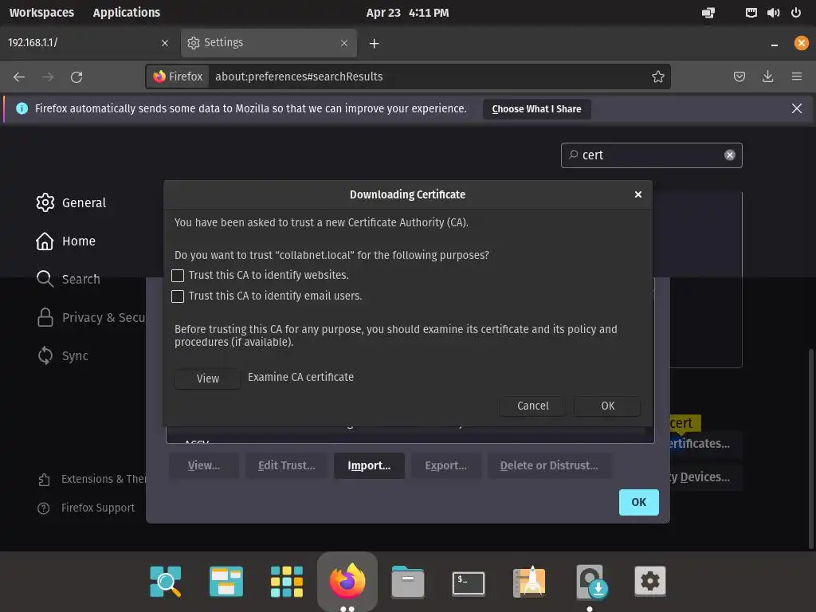This screenshot has width=816, height=612.
Task: Click the Import... button in Certificate Manager
Action: [x=369, y=465]
